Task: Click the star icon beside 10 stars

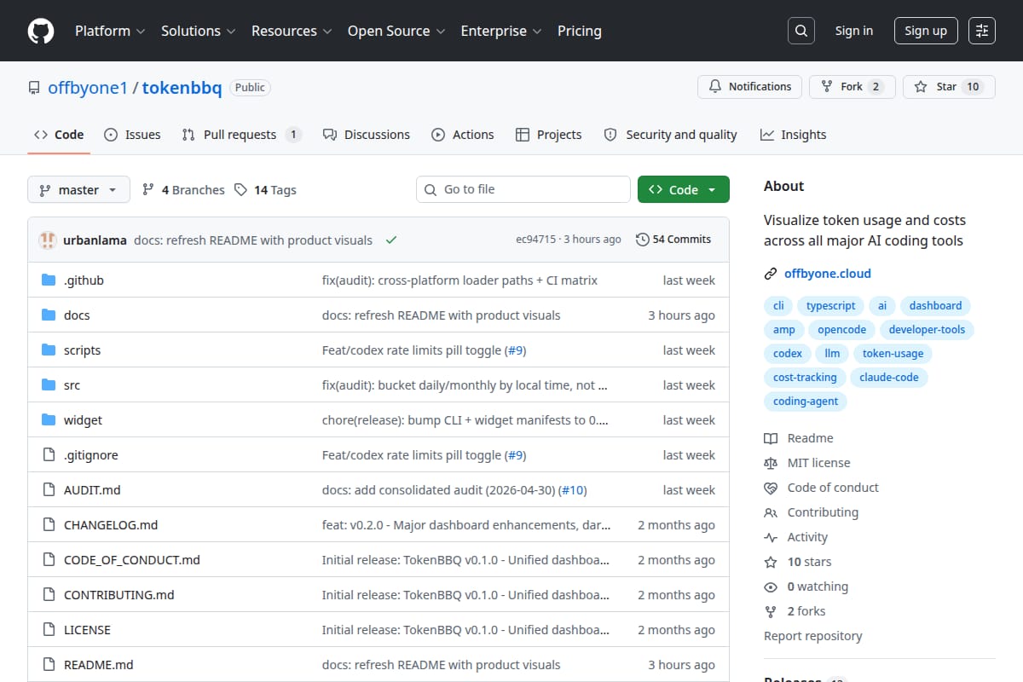Action: (771, 562)
